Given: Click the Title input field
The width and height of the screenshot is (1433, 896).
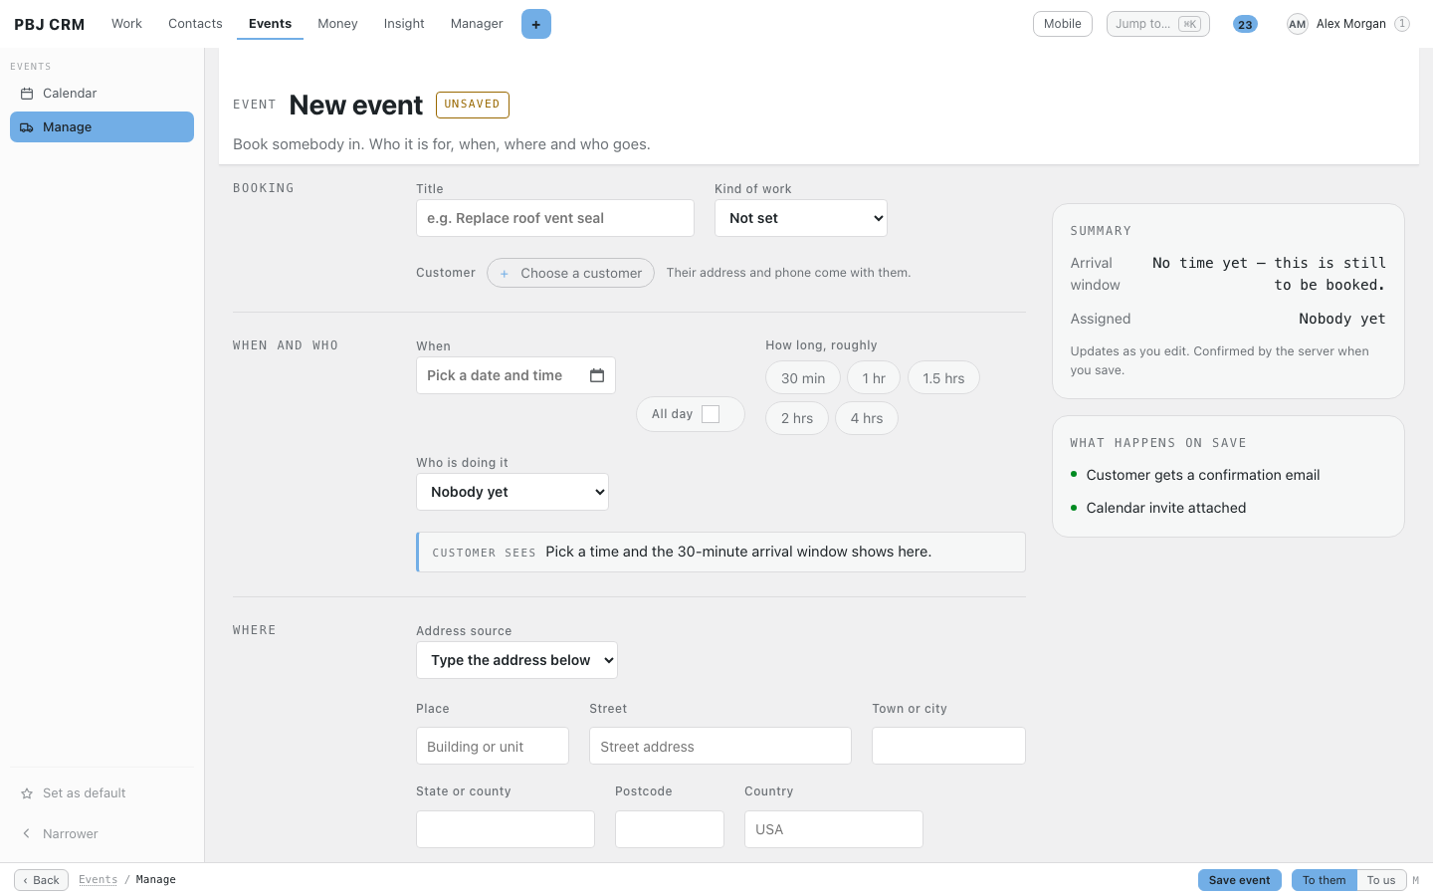Looking at the screenshot, I should coord(555,218).
